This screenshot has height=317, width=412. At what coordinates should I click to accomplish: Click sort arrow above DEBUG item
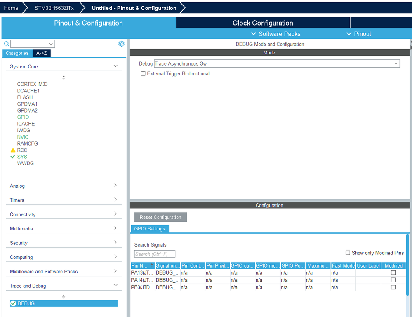[64, 296]
